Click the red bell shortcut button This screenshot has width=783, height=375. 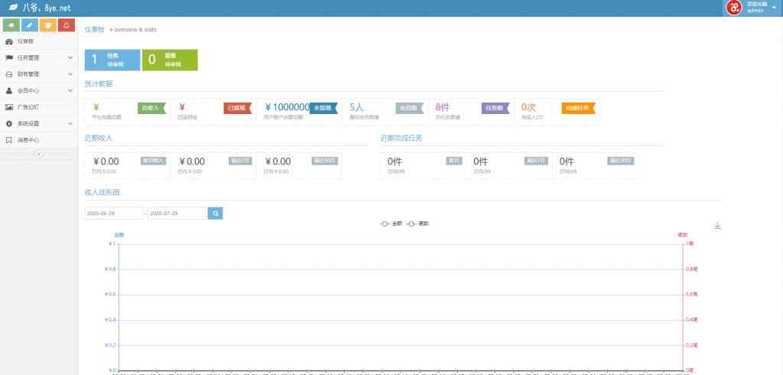(x=67, y=25)
